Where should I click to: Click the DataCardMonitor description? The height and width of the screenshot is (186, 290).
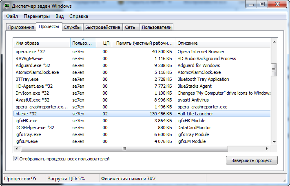click(x=194, y=128)
